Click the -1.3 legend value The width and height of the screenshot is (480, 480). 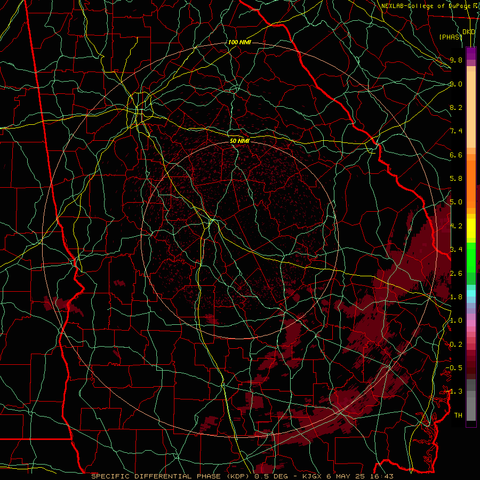point(454,391)
